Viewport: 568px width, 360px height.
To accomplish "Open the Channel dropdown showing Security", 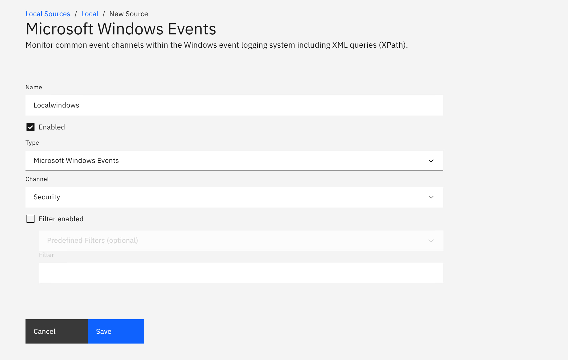I will pos(234,197).
